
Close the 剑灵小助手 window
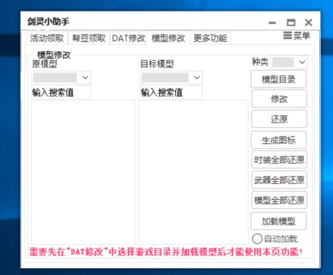308,22
